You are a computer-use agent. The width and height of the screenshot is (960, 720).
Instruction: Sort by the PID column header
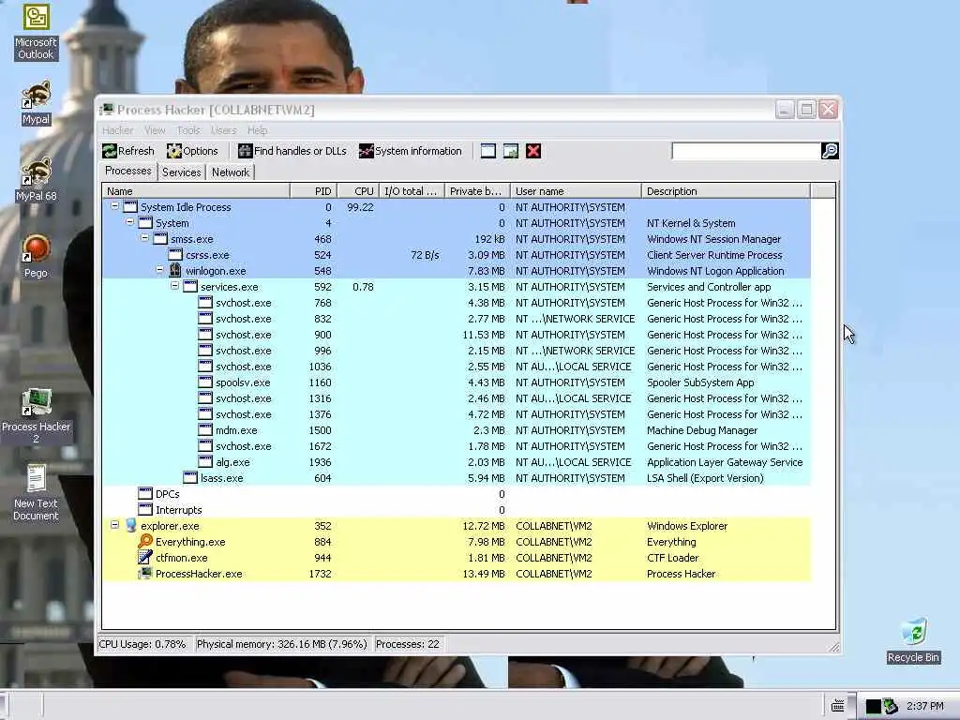[x=313, y=191]
